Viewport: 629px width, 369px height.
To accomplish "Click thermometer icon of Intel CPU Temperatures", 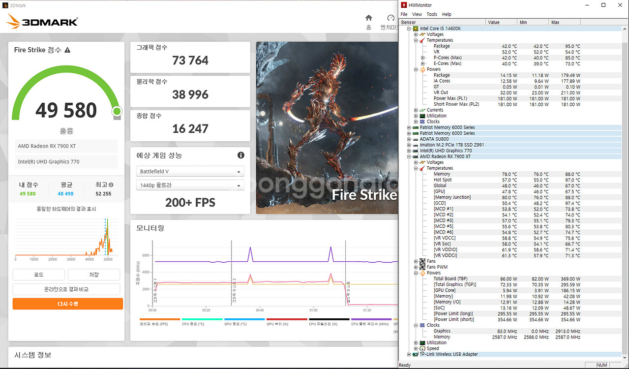I will coord(422,40).
